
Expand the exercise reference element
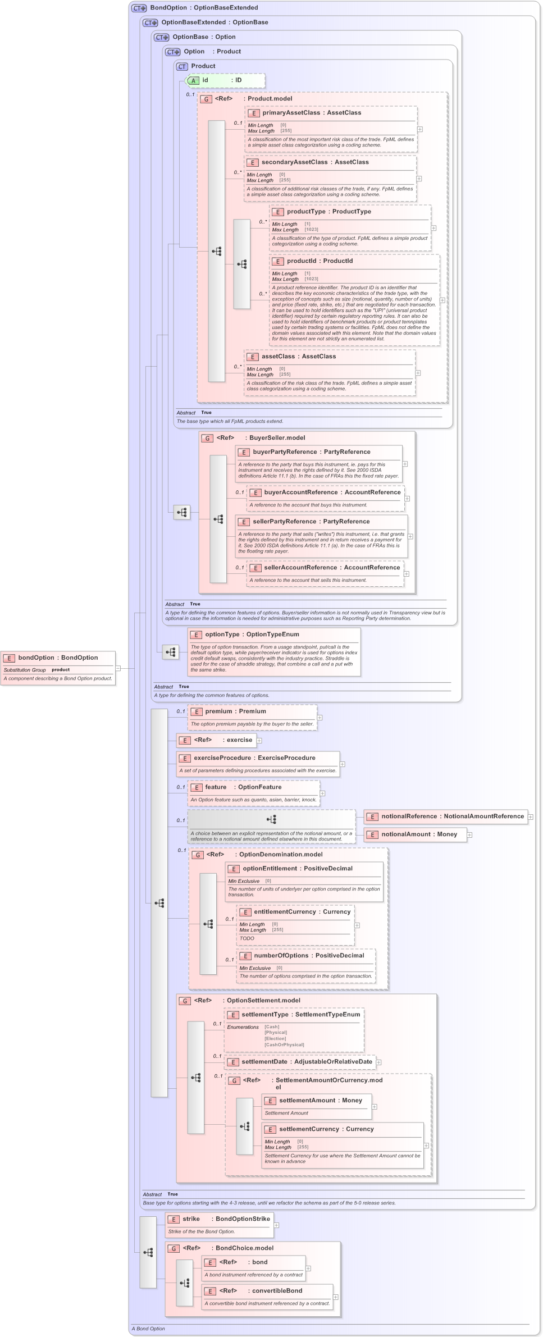(259, 741)
